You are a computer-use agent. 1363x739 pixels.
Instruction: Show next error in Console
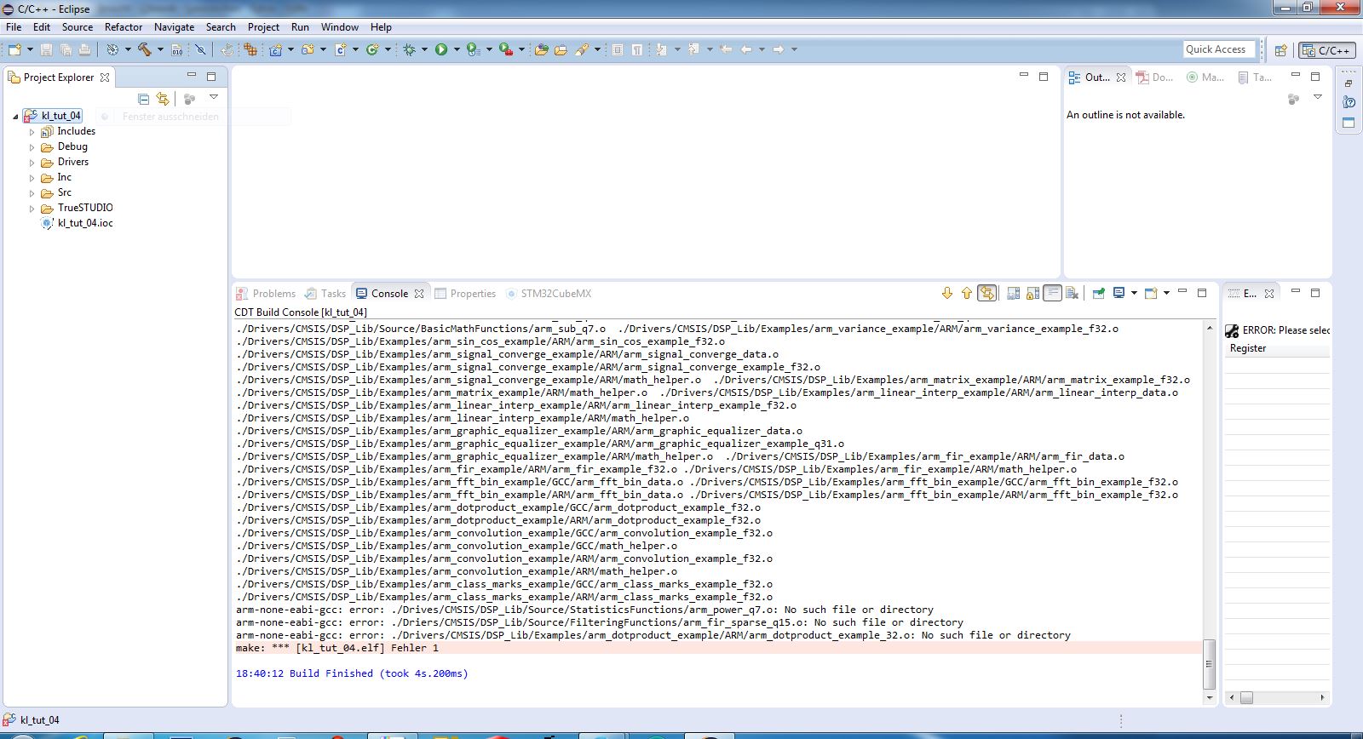pyautogui.click(x=946, y=294)
